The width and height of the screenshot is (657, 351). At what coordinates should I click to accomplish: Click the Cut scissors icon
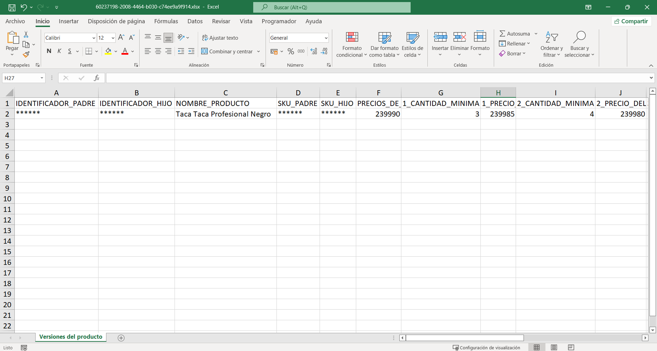[x=26, y=35]
